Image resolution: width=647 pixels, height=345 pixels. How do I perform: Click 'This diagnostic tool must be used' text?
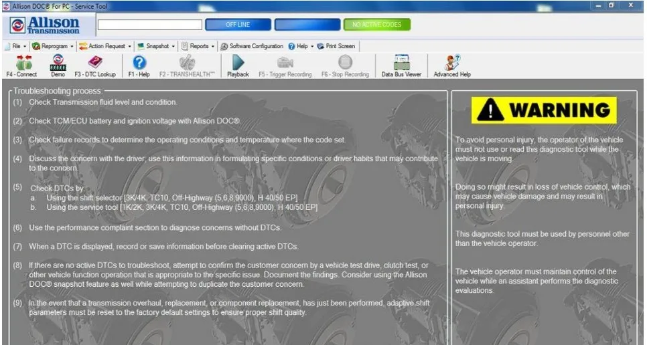click(x=543, y=239)
